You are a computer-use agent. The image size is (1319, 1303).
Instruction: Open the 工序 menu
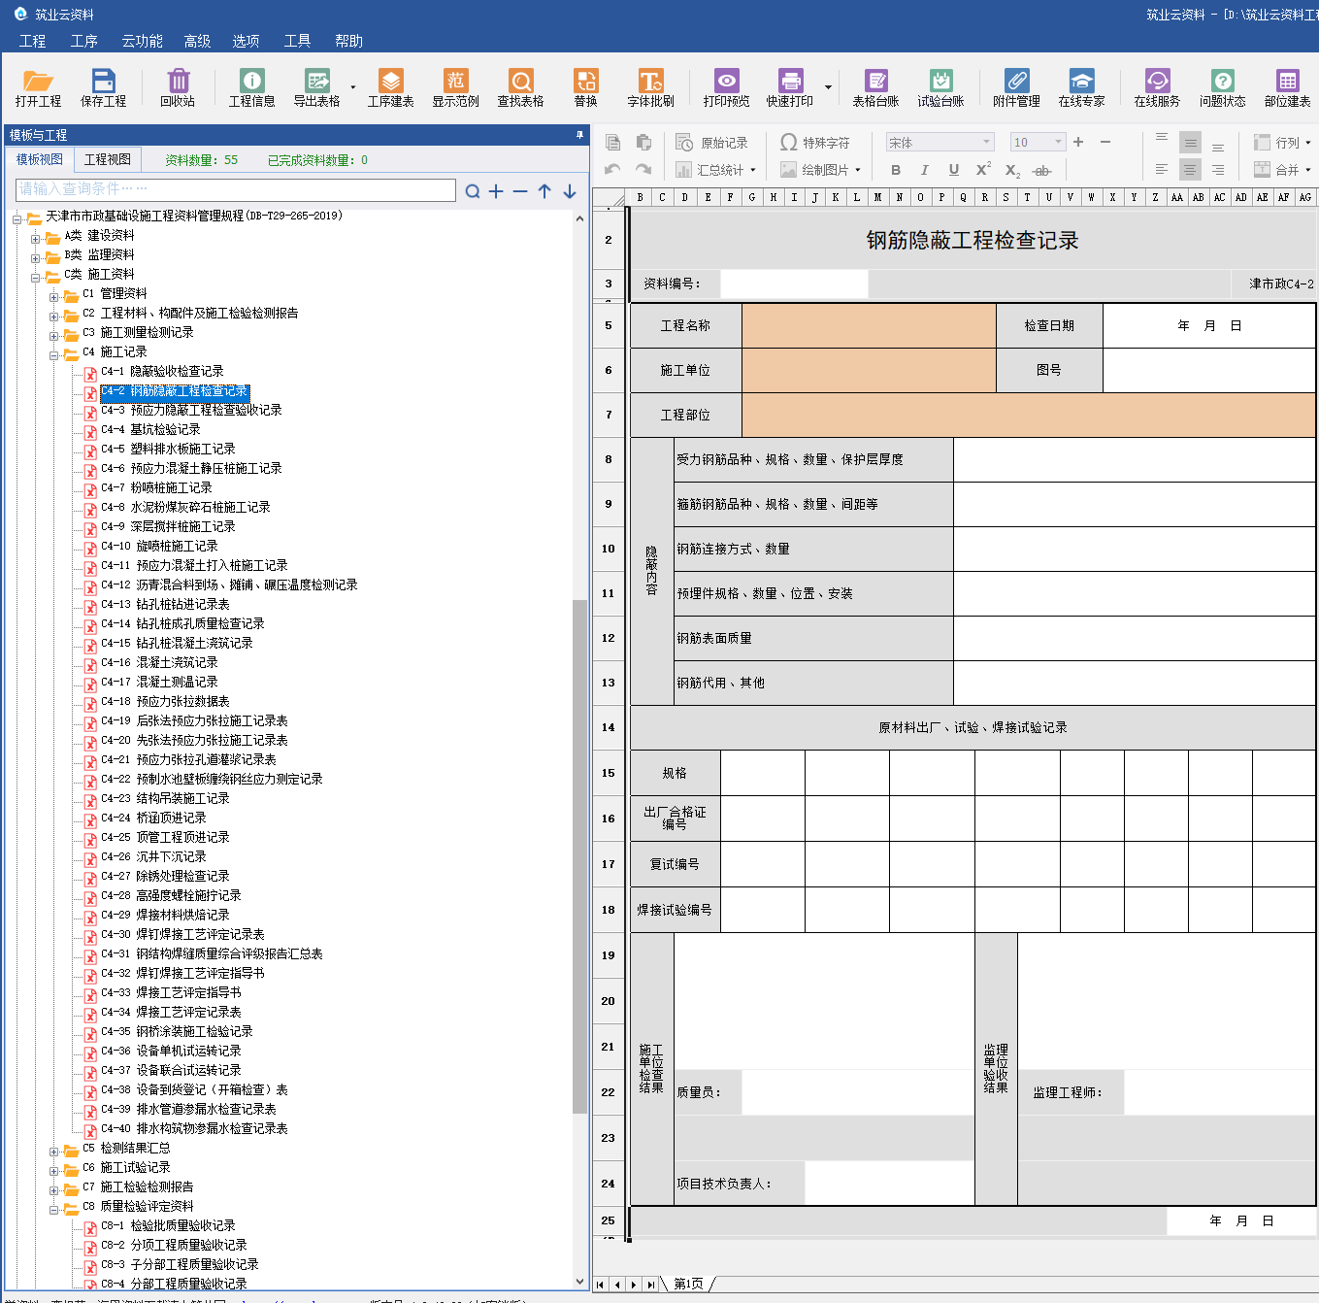pos(83,41)
